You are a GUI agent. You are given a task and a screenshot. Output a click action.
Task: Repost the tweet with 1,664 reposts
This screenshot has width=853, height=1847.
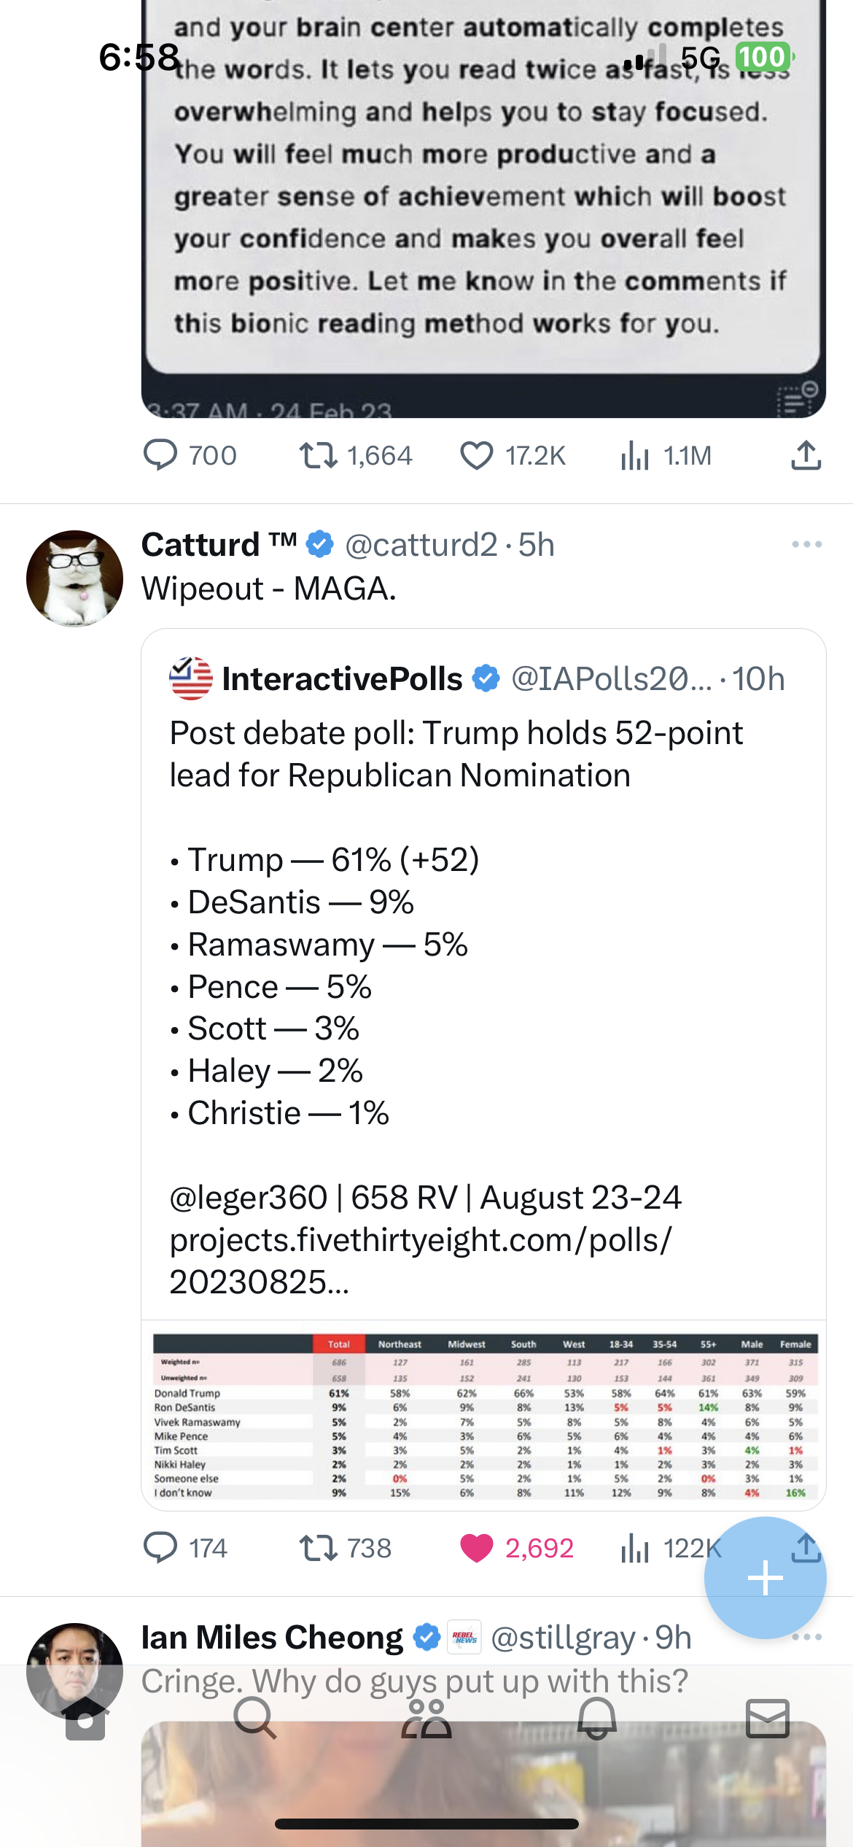coord(318,456)
